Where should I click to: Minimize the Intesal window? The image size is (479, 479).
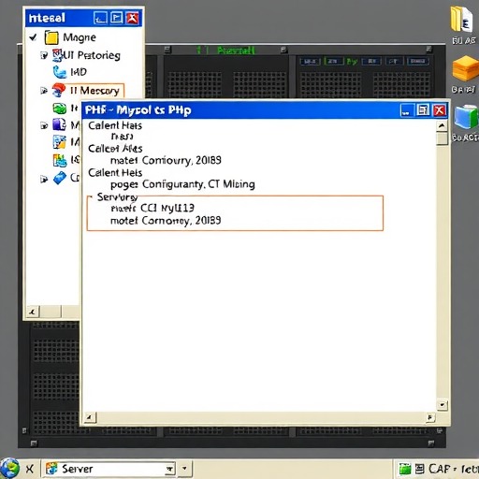coord(101,18)
